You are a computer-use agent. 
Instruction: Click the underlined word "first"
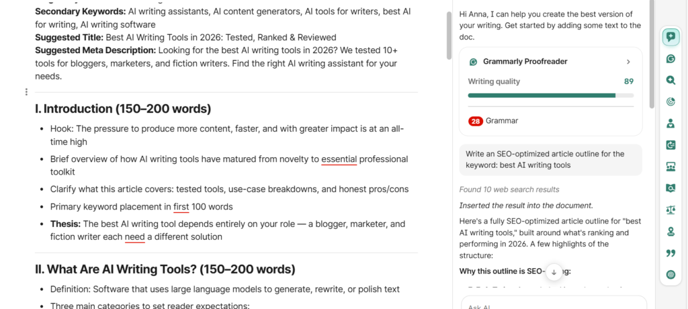click(181, 207)
